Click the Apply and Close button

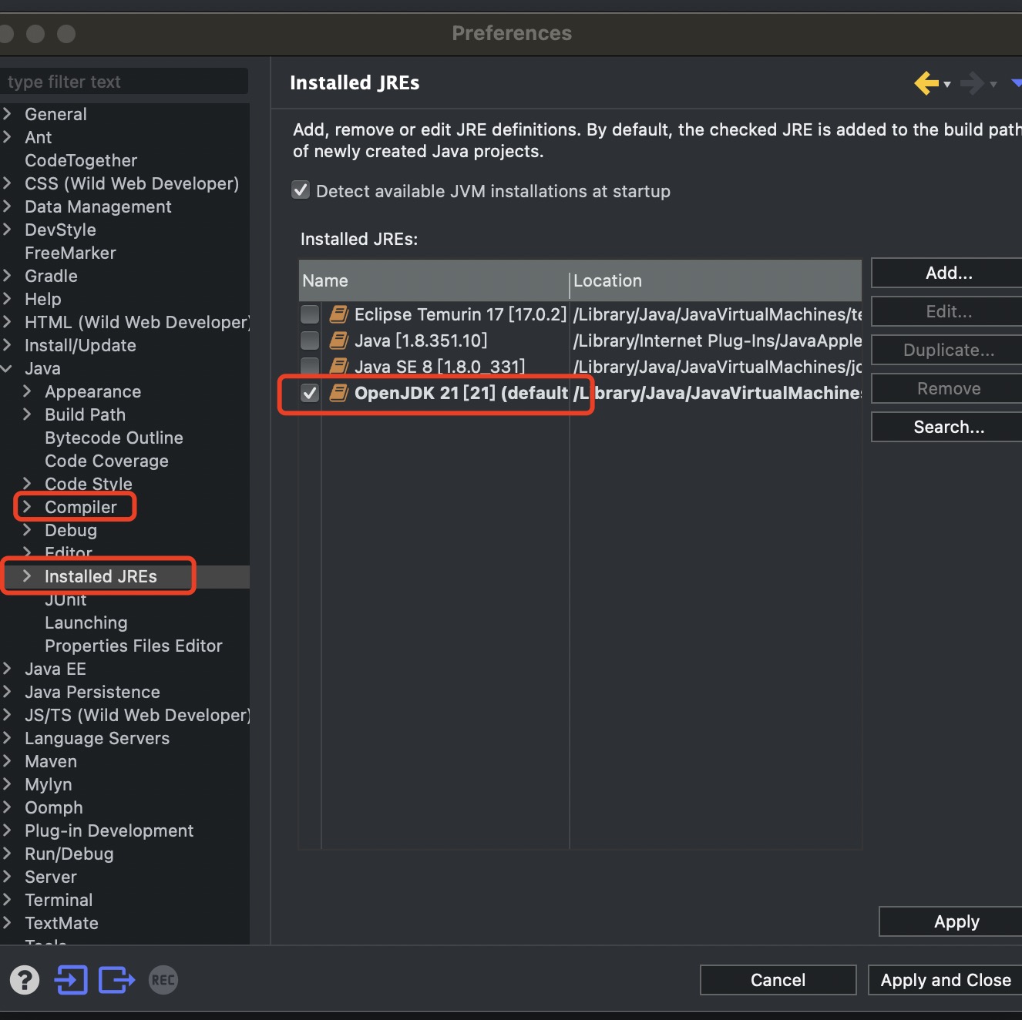(945, 980)
